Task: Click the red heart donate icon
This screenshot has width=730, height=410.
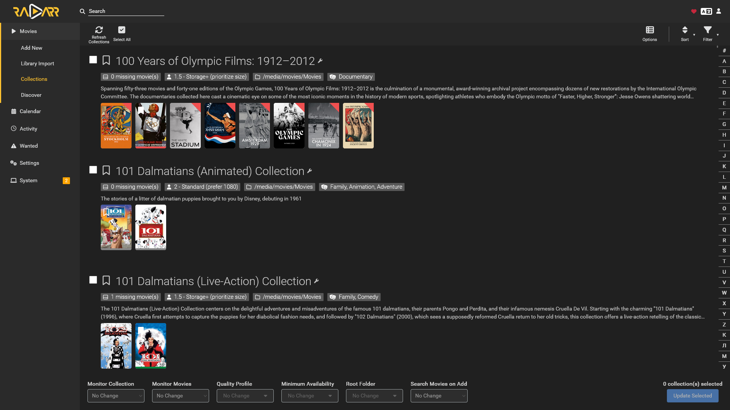Action: click(x=694, y=11)
